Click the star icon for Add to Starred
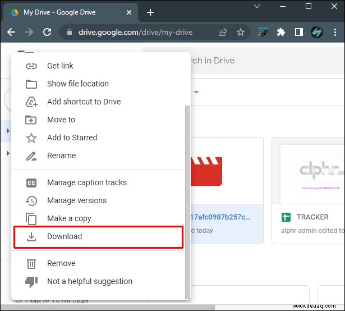The image size is (345, 311). [x=31, y=138]
